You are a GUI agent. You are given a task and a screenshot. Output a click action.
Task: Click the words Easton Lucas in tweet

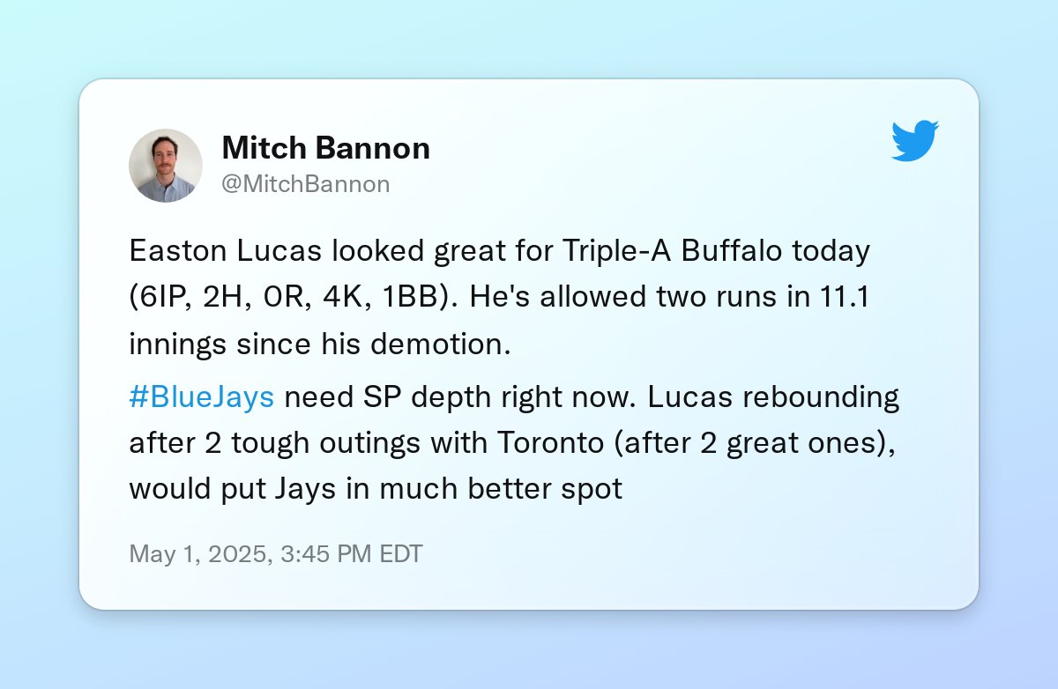point(225,250)
